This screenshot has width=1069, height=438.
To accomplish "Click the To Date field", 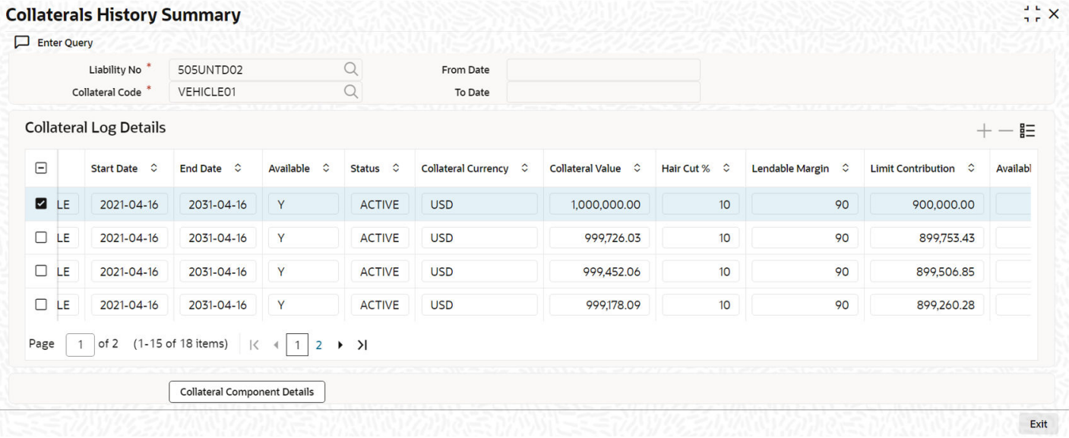I will point(603,92).
